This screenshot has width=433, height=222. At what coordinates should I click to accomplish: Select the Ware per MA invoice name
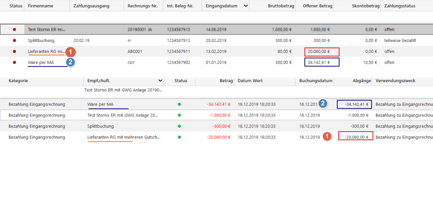41,62
